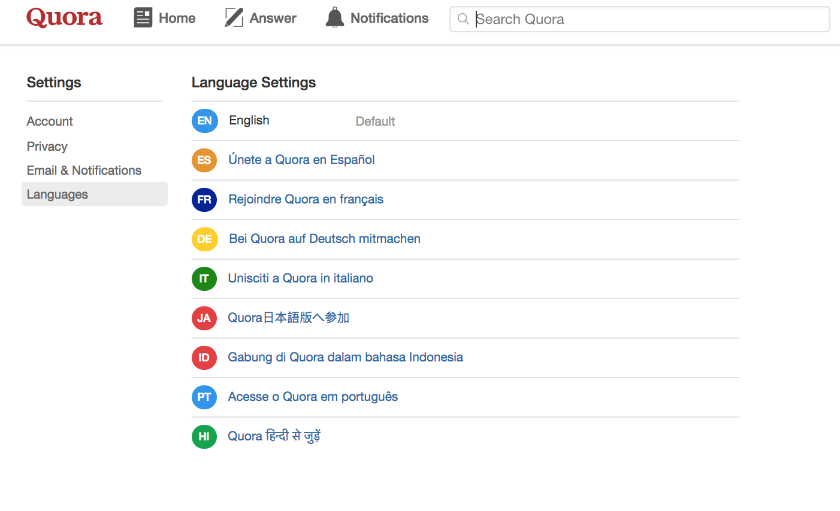This screenshot has height=511, width=840.
Task: Click the blue PT language badge
Action: pyautogui.click(x=204, y=397)
